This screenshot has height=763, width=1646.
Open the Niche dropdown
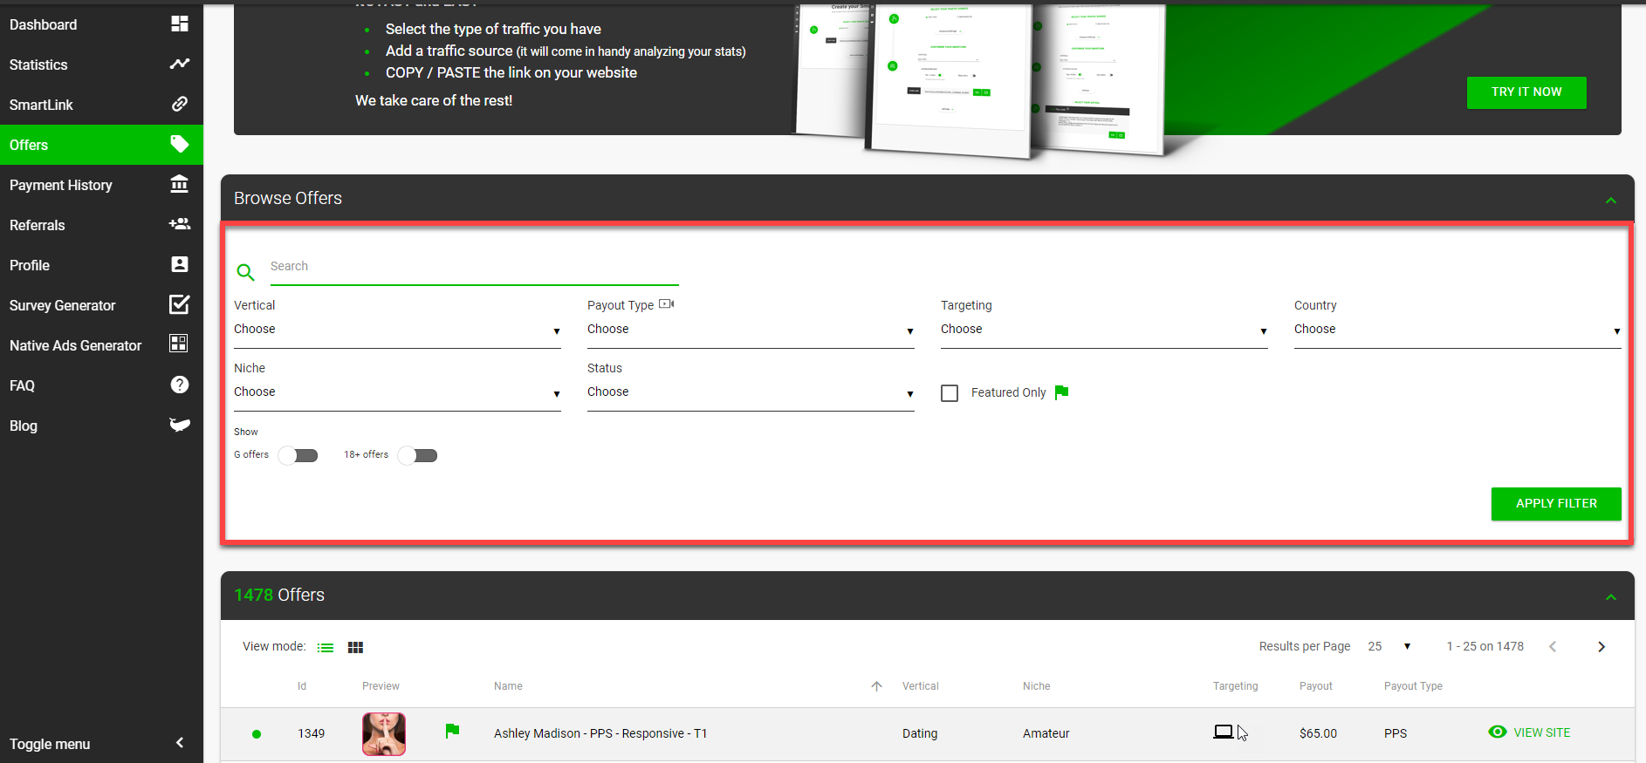397,392
